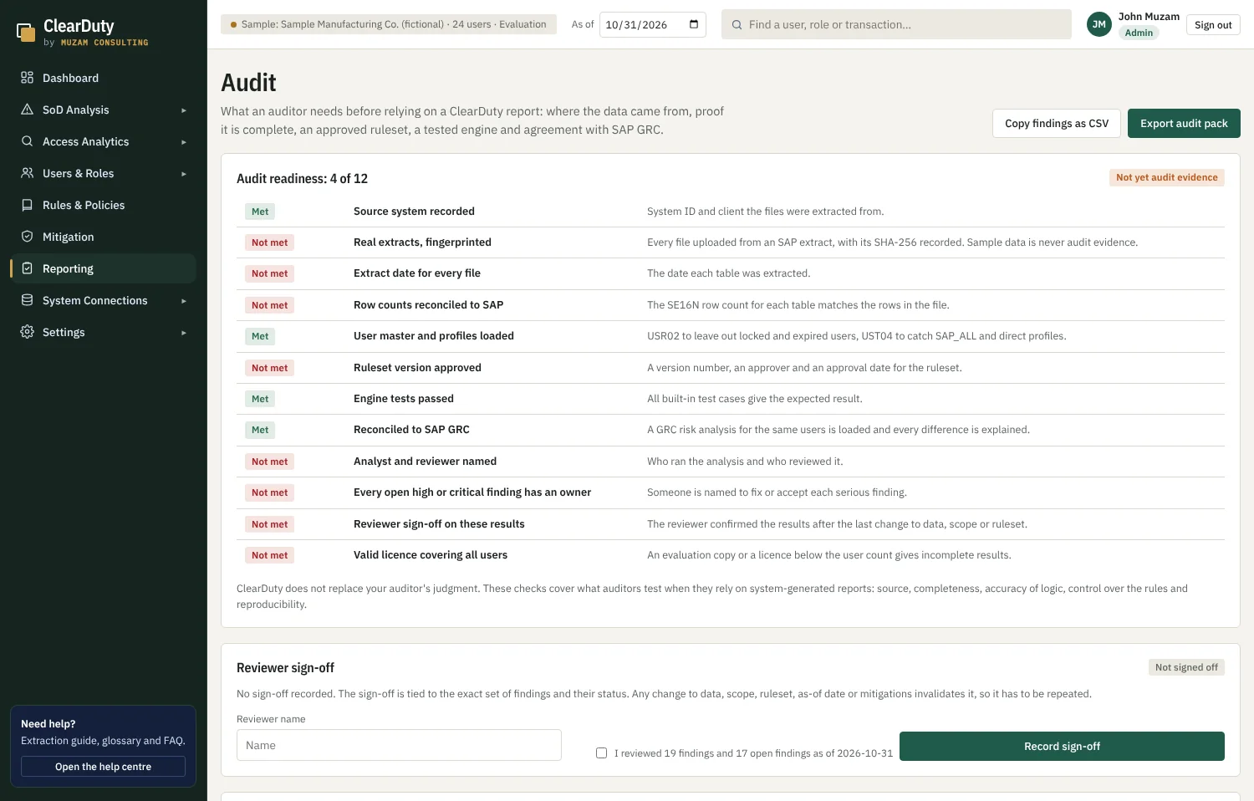Expand the Settings submenu arrow
1254x801 pixels.
click(184, 333)
